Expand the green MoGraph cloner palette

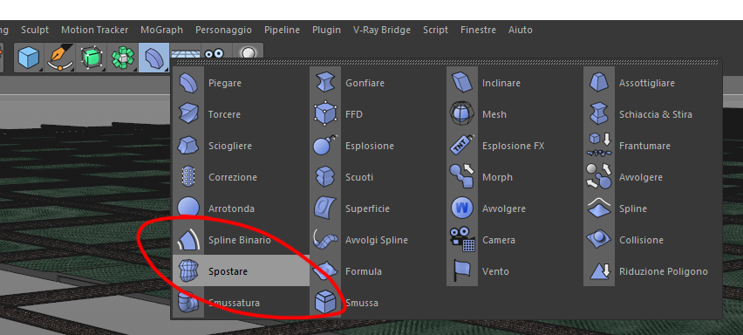tap(123, 58)
